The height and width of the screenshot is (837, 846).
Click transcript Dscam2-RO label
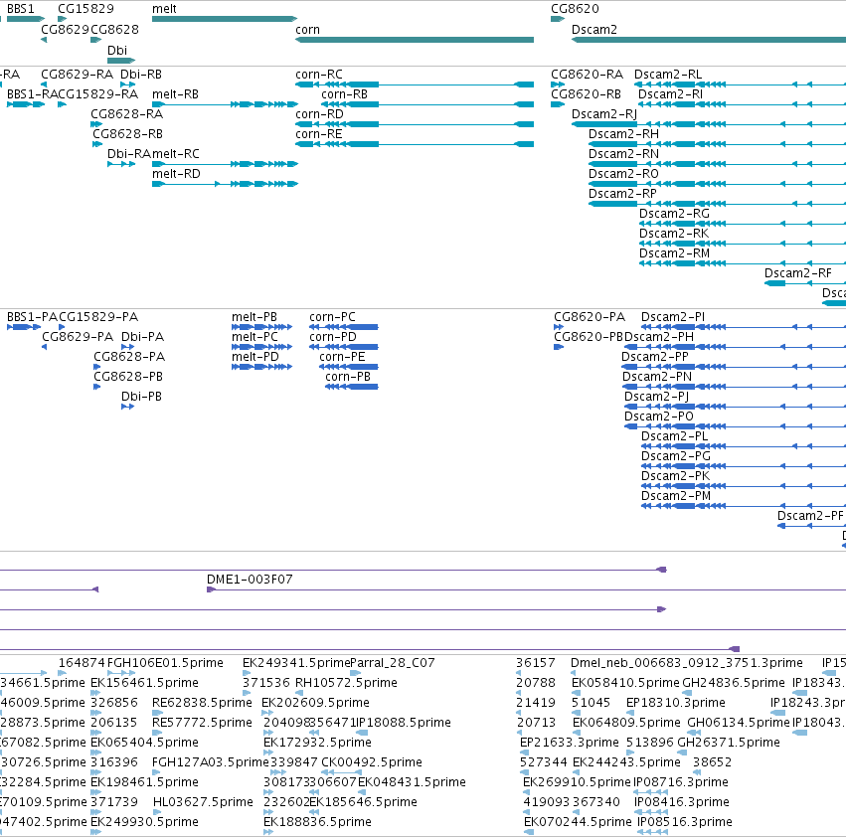pyautogui.click(x=623, y=174)
